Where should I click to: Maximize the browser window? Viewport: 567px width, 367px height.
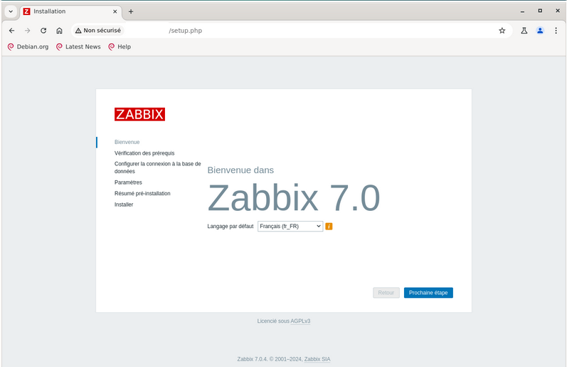(540, 11)
